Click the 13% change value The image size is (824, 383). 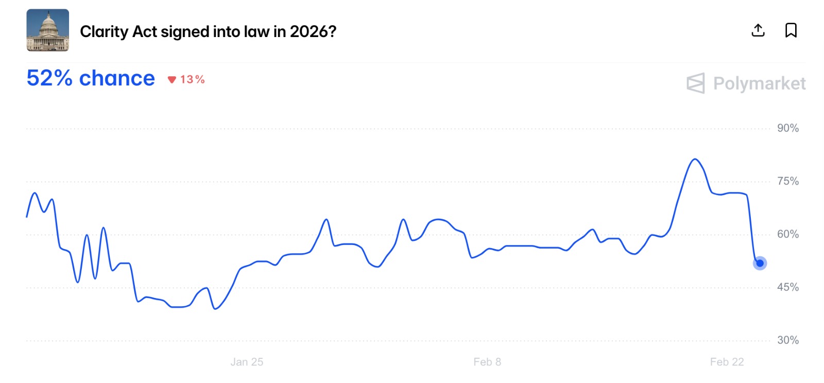tap(193, 79)
